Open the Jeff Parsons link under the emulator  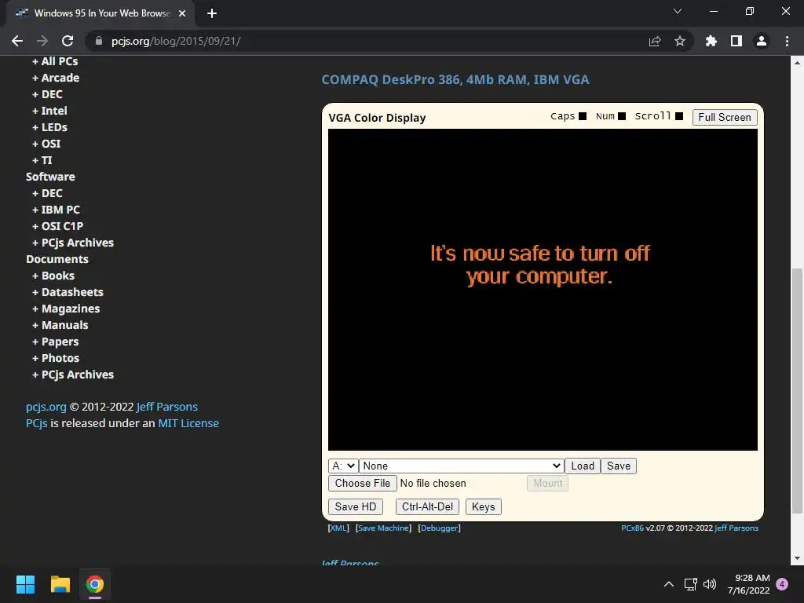736,528
